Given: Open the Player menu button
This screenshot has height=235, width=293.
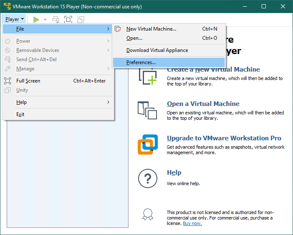Looking at the screenshot, I should point(14,19).
